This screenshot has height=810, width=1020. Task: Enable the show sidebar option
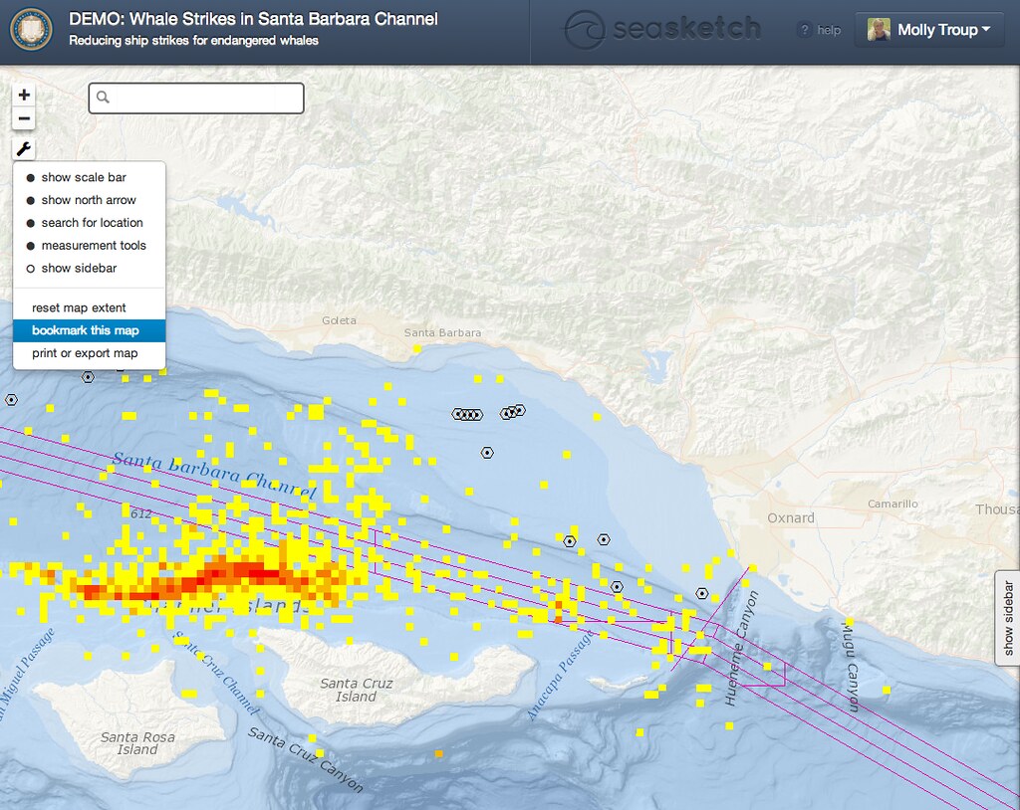(x=79, y=268)
